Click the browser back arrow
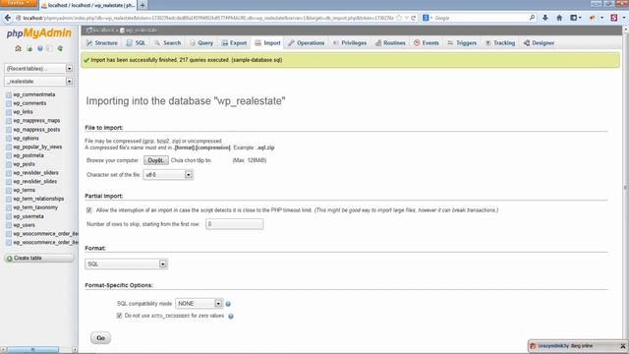 [x=7, y=18]
